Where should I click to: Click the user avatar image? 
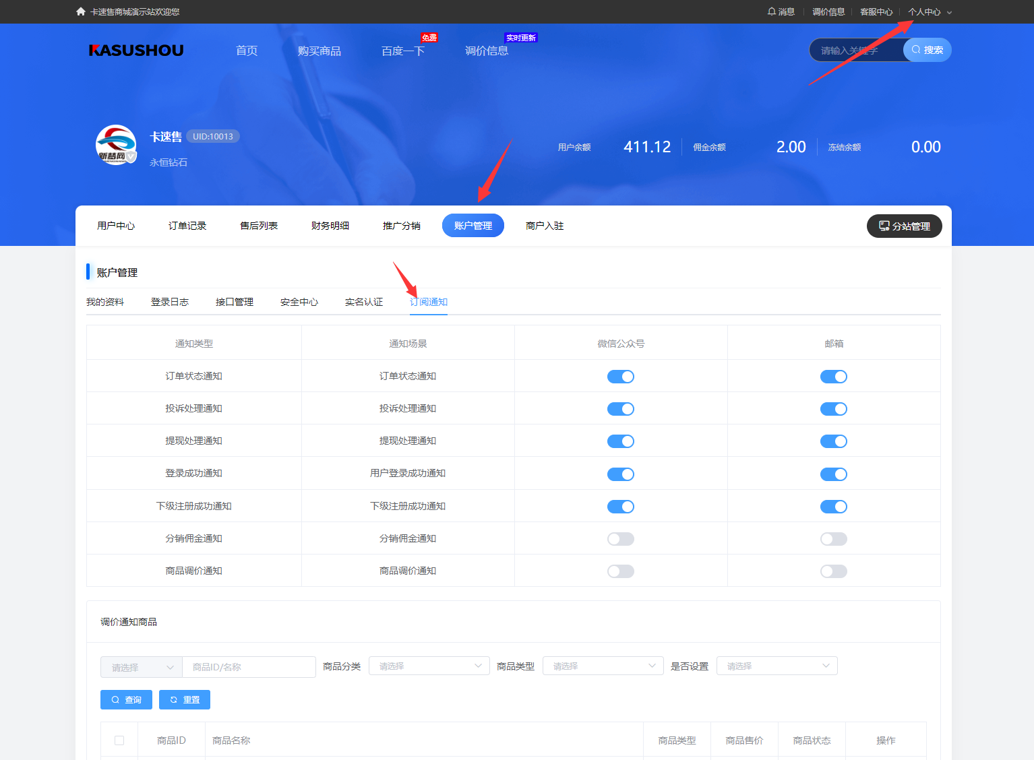[x=116, y=145]
